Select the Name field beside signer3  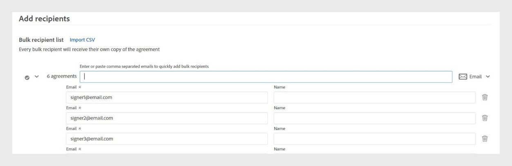click(374, 139)
